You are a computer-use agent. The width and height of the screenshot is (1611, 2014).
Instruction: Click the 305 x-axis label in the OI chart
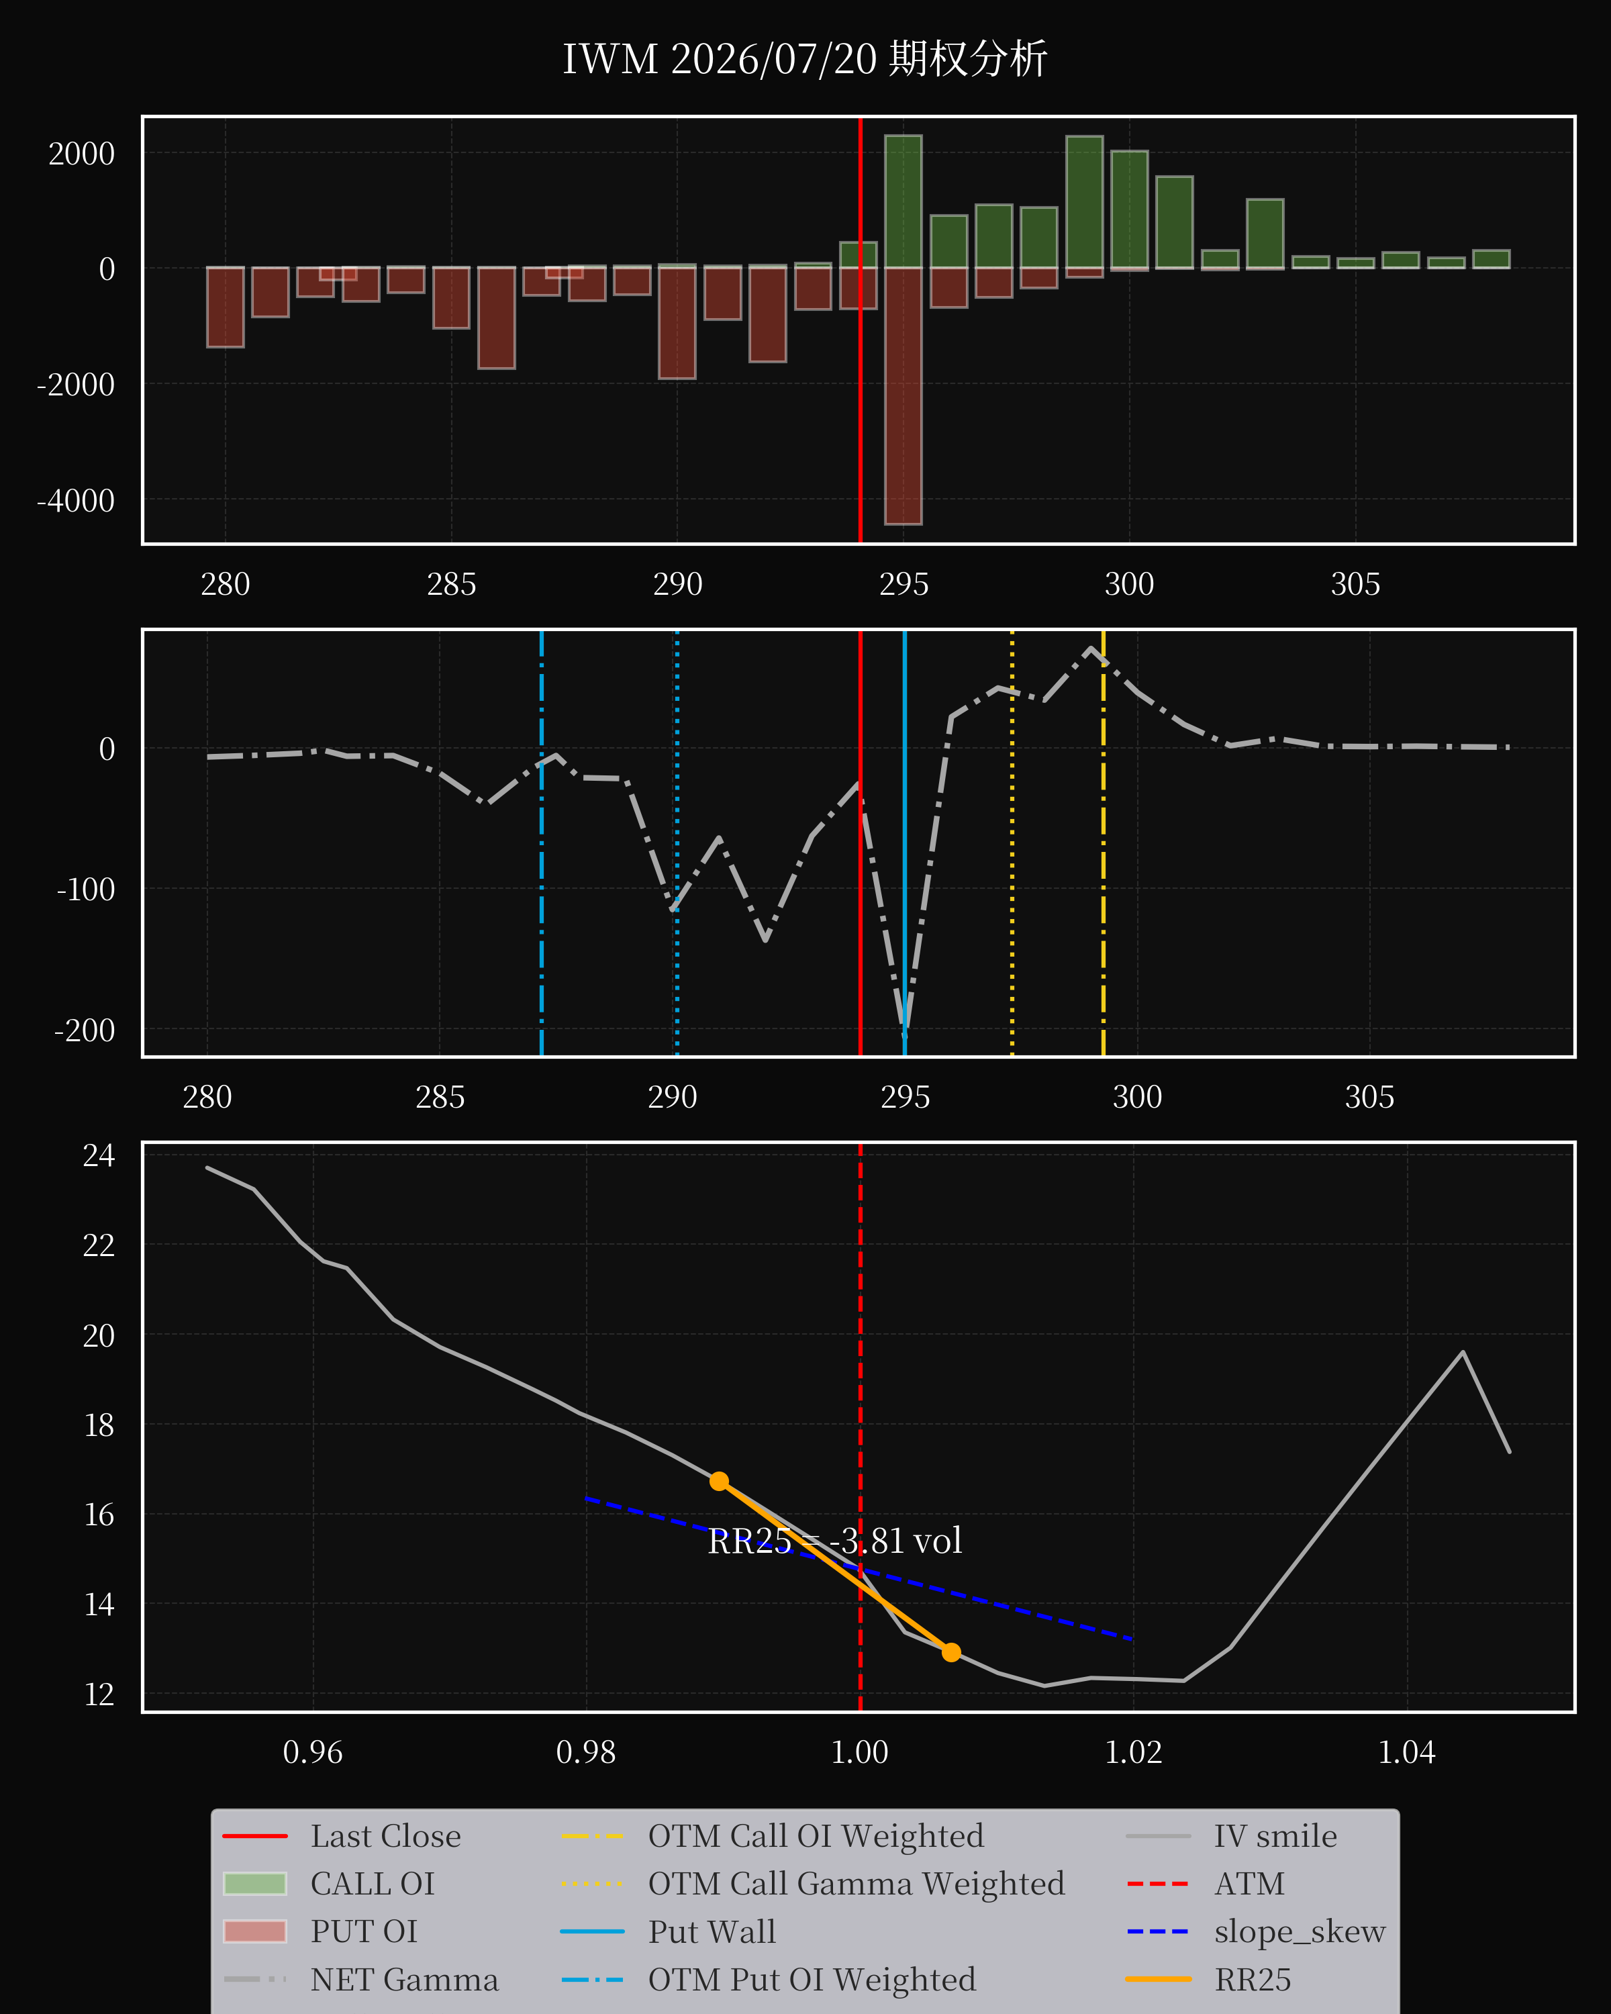[1355, 584]
